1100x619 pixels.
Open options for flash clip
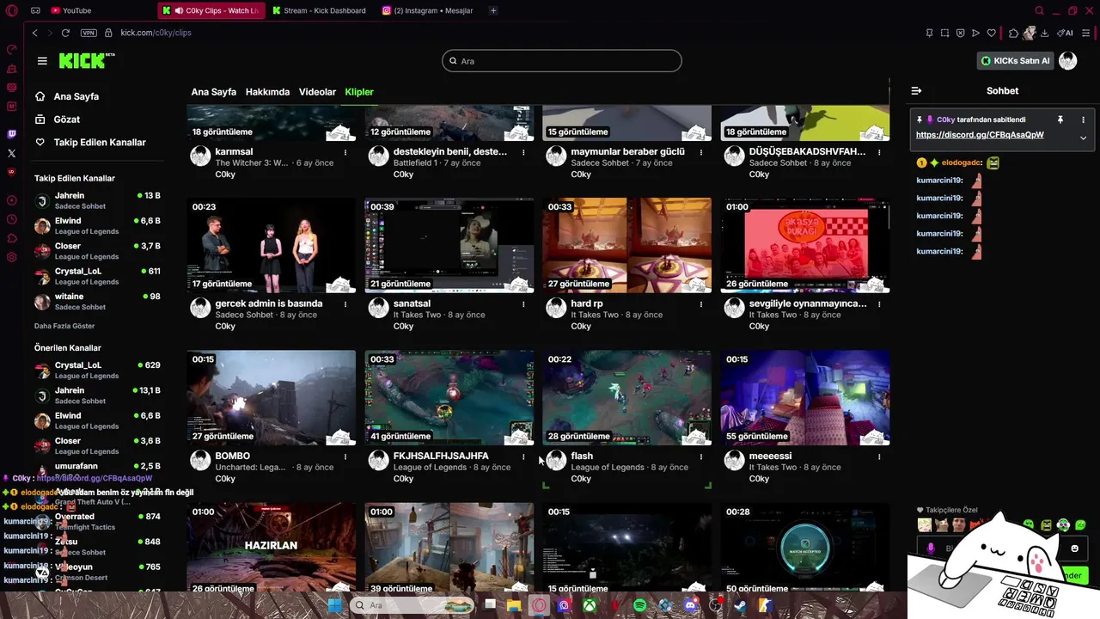pos(701,457)
